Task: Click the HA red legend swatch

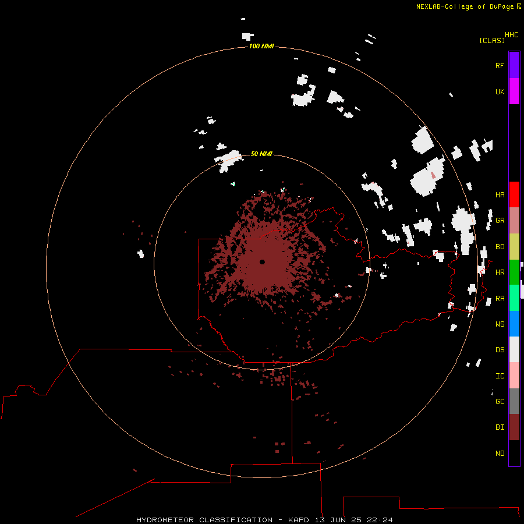Action: (514, 194)
